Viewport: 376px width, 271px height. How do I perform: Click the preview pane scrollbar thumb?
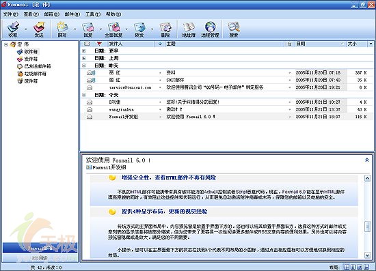point(367,227)
